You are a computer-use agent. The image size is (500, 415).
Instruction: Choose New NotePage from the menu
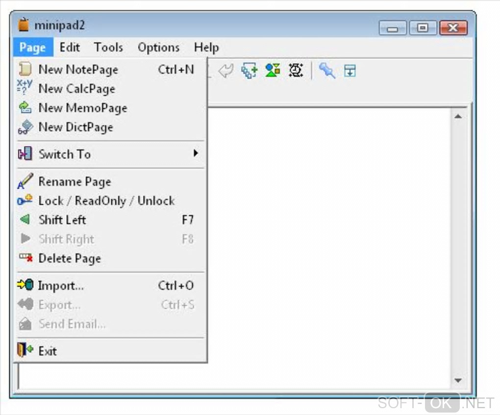110,69
